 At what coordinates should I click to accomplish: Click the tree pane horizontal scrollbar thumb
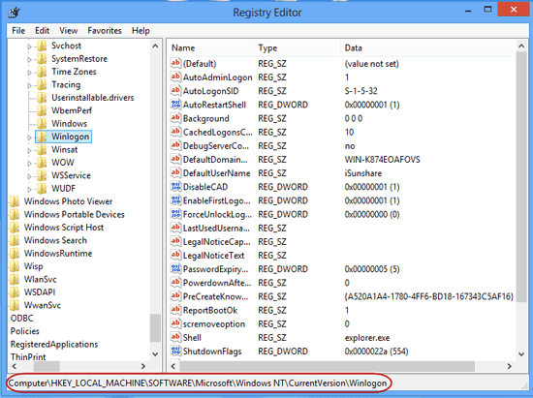coord(47,366)
